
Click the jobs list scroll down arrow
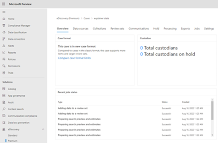point(212,135)
